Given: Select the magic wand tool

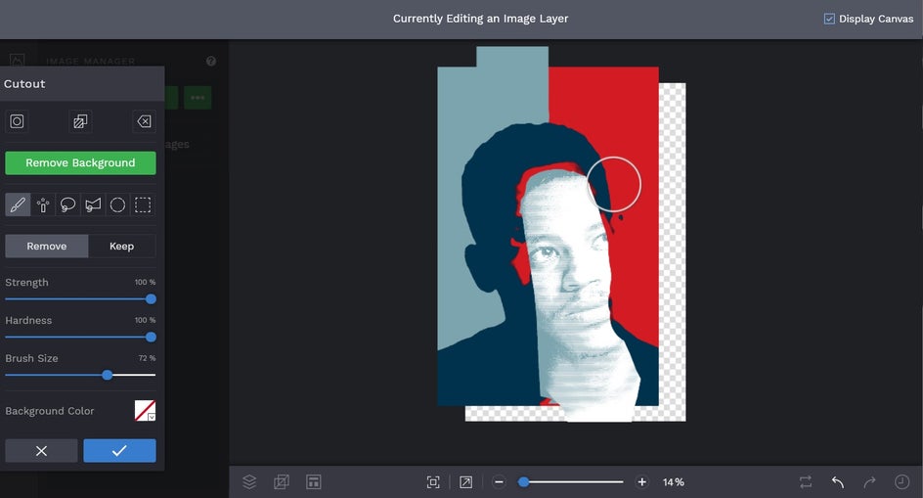Looking at the screenshot, I should (x=43, y=204).
